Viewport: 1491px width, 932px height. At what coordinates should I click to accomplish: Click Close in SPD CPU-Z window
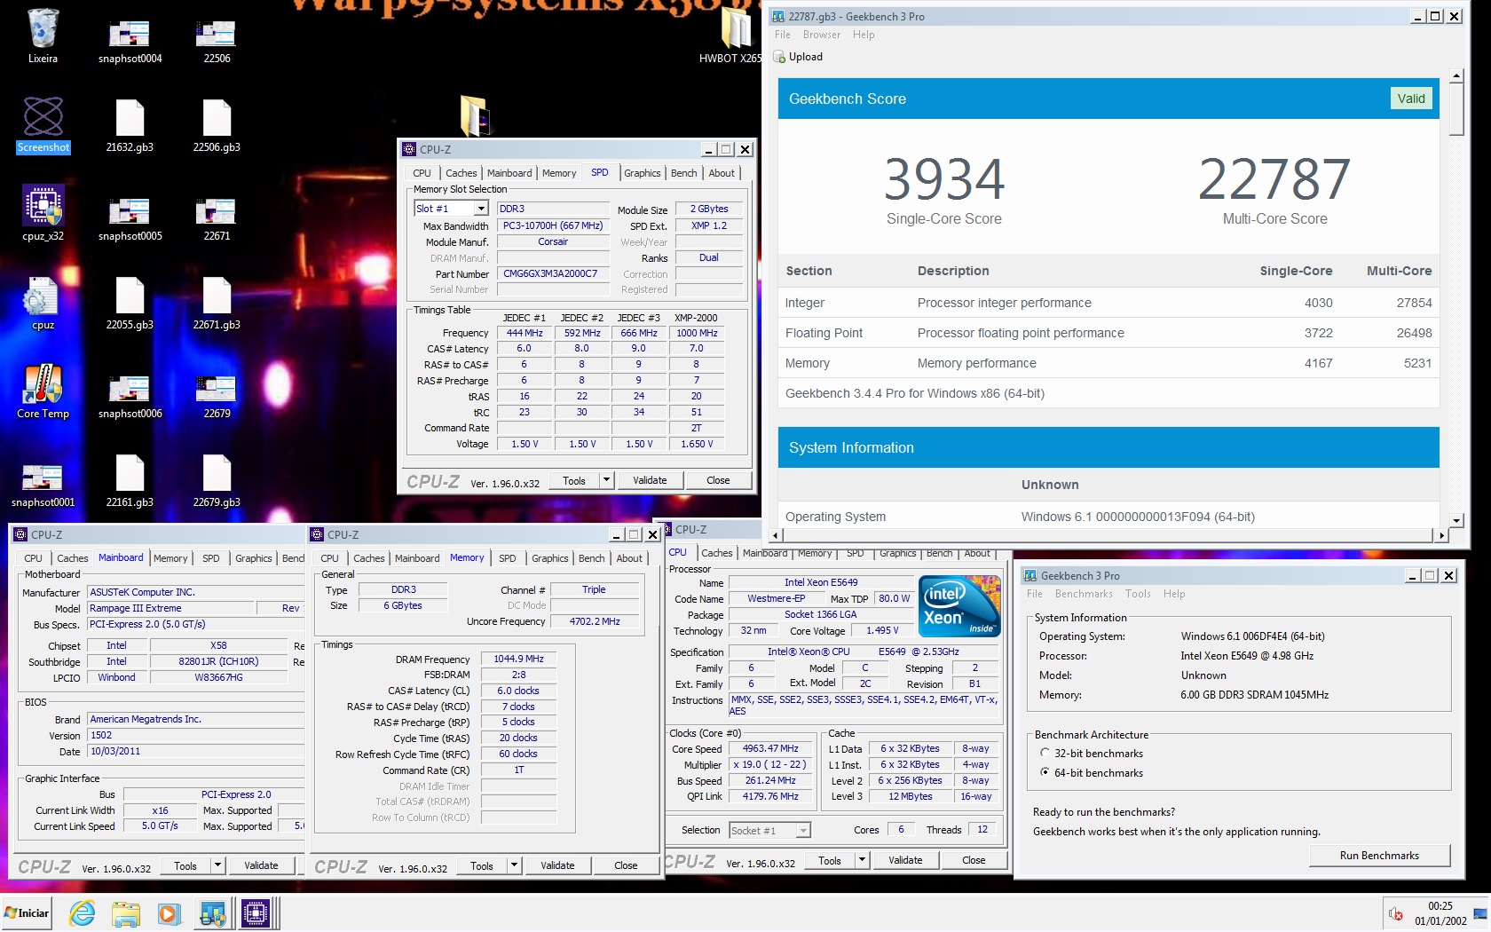click(x=718, y=480)
